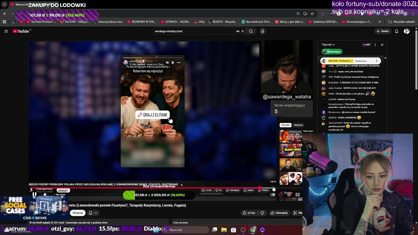
Task: Submit search with magnifier icon
Action: click(x=251, y=31)
